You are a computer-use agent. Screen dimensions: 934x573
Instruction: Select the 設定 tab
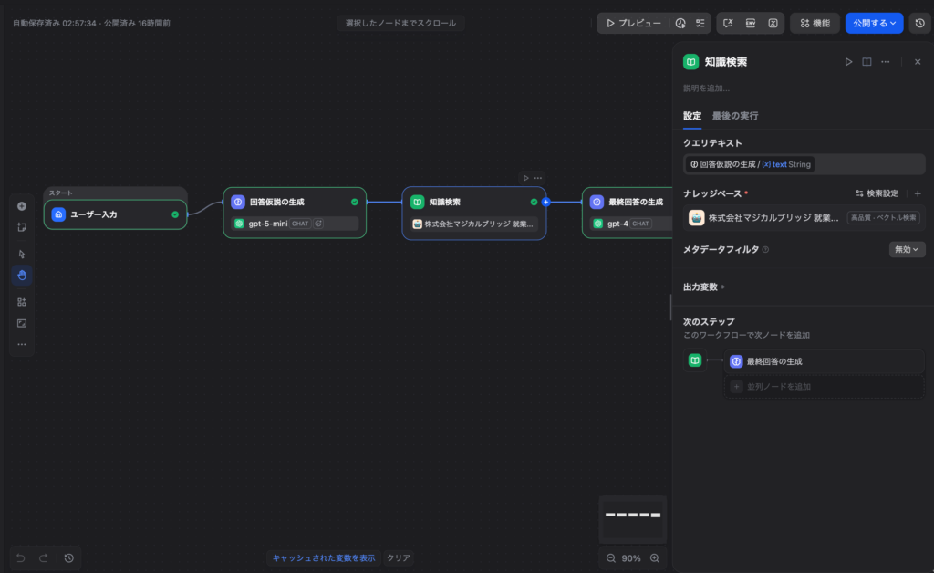pyautogui.click(x=692, y=117)
